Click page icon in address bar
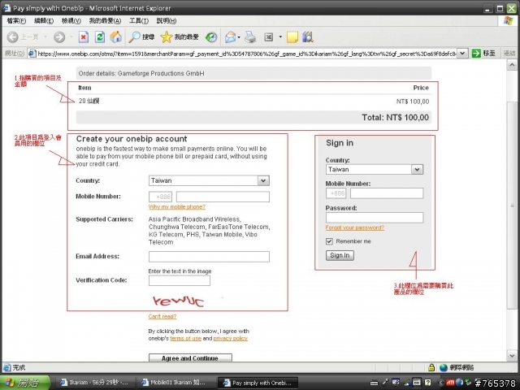Viewport: 520px width, 390px height. point(32,53)
